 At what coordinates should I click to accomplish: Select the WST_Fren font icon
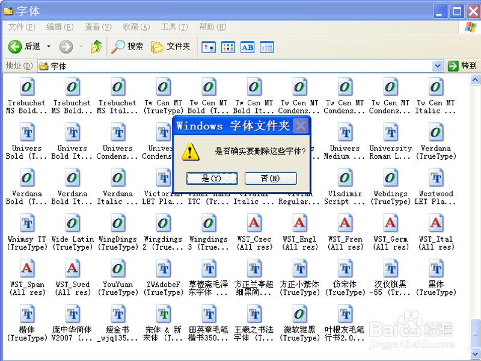click(345, 223)
